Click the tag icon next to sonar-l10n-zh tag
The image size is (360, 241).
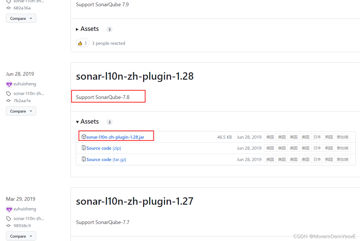click(8, 93)
